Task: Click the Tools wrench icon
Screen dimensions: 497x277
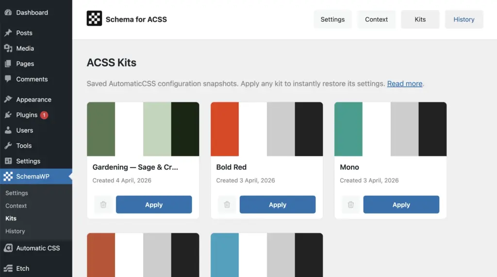Action: pyautogui.click(x=8, y=145)
